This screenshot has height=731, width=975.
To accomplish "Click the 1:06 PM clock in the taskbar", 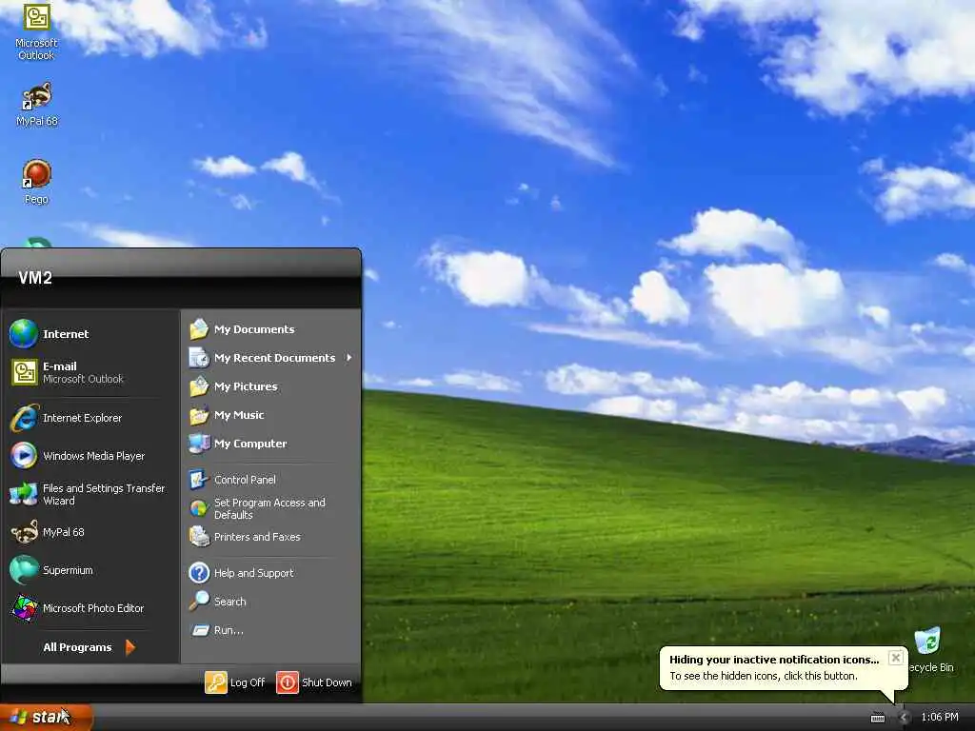I will pos(940,718).
